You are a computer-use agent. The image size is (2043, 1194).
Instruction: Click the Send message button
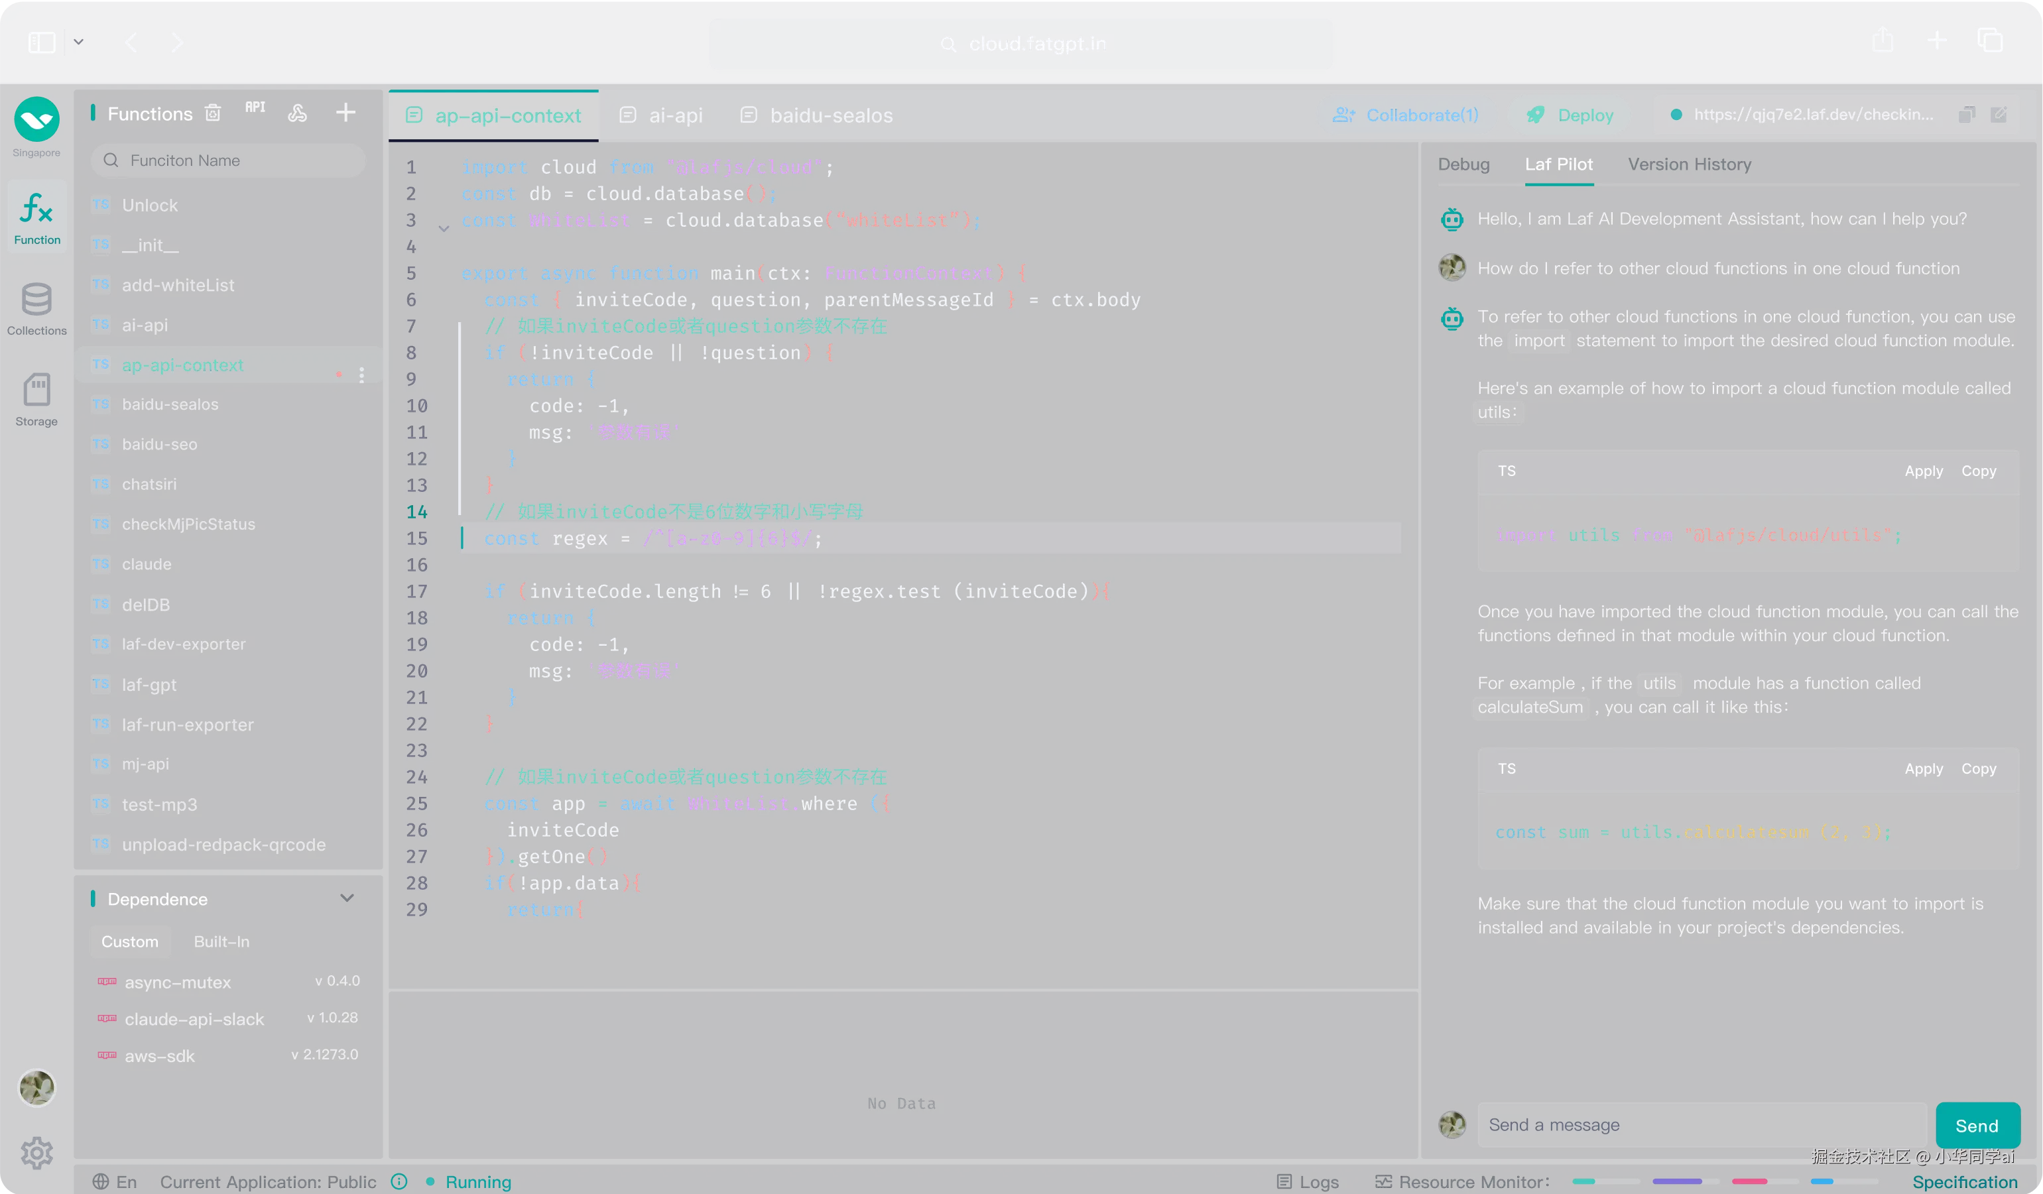pyautogui.click(x=1977, y=1125)
